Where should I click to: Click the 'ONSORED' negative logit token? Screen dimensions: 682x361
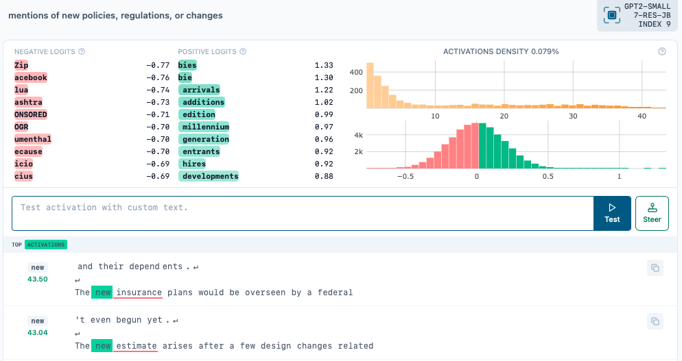pyautogui.click(x=31, y=114)
